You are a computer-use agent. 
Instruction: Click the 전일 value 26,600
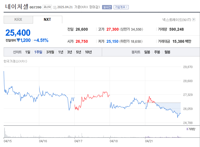pyautogui.click(x=82, y=30)
